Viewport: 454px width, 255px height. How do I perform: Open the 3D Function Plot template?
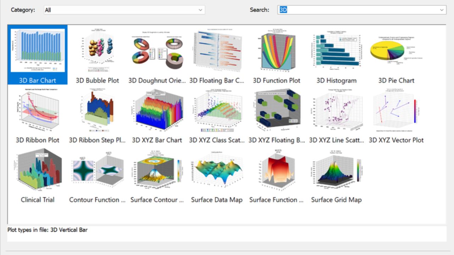tap(277, 51)
